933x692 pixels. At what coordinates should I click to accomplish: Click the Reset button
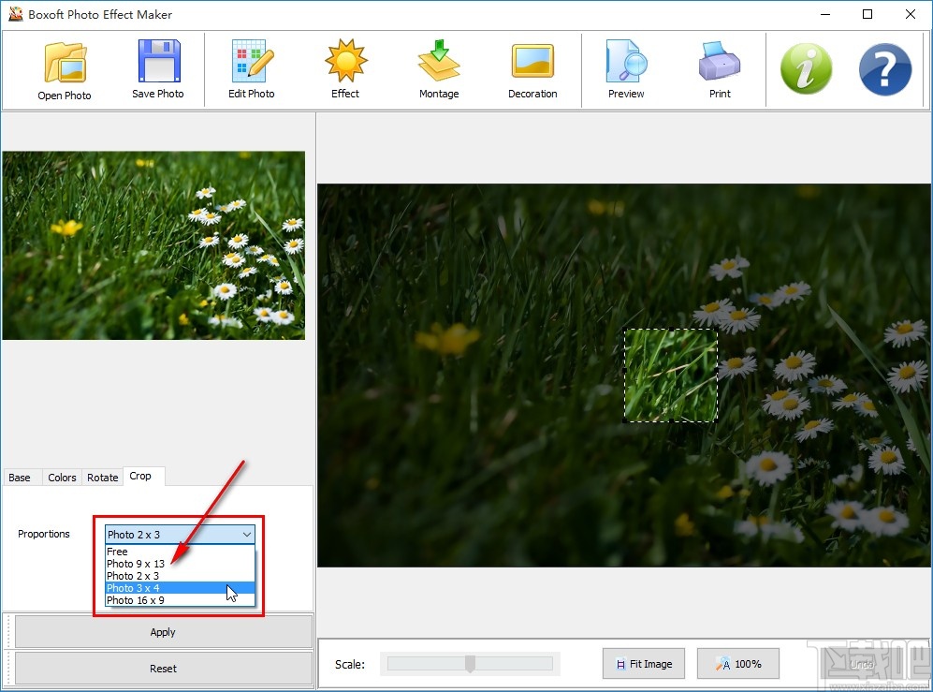tap(163, 669)
